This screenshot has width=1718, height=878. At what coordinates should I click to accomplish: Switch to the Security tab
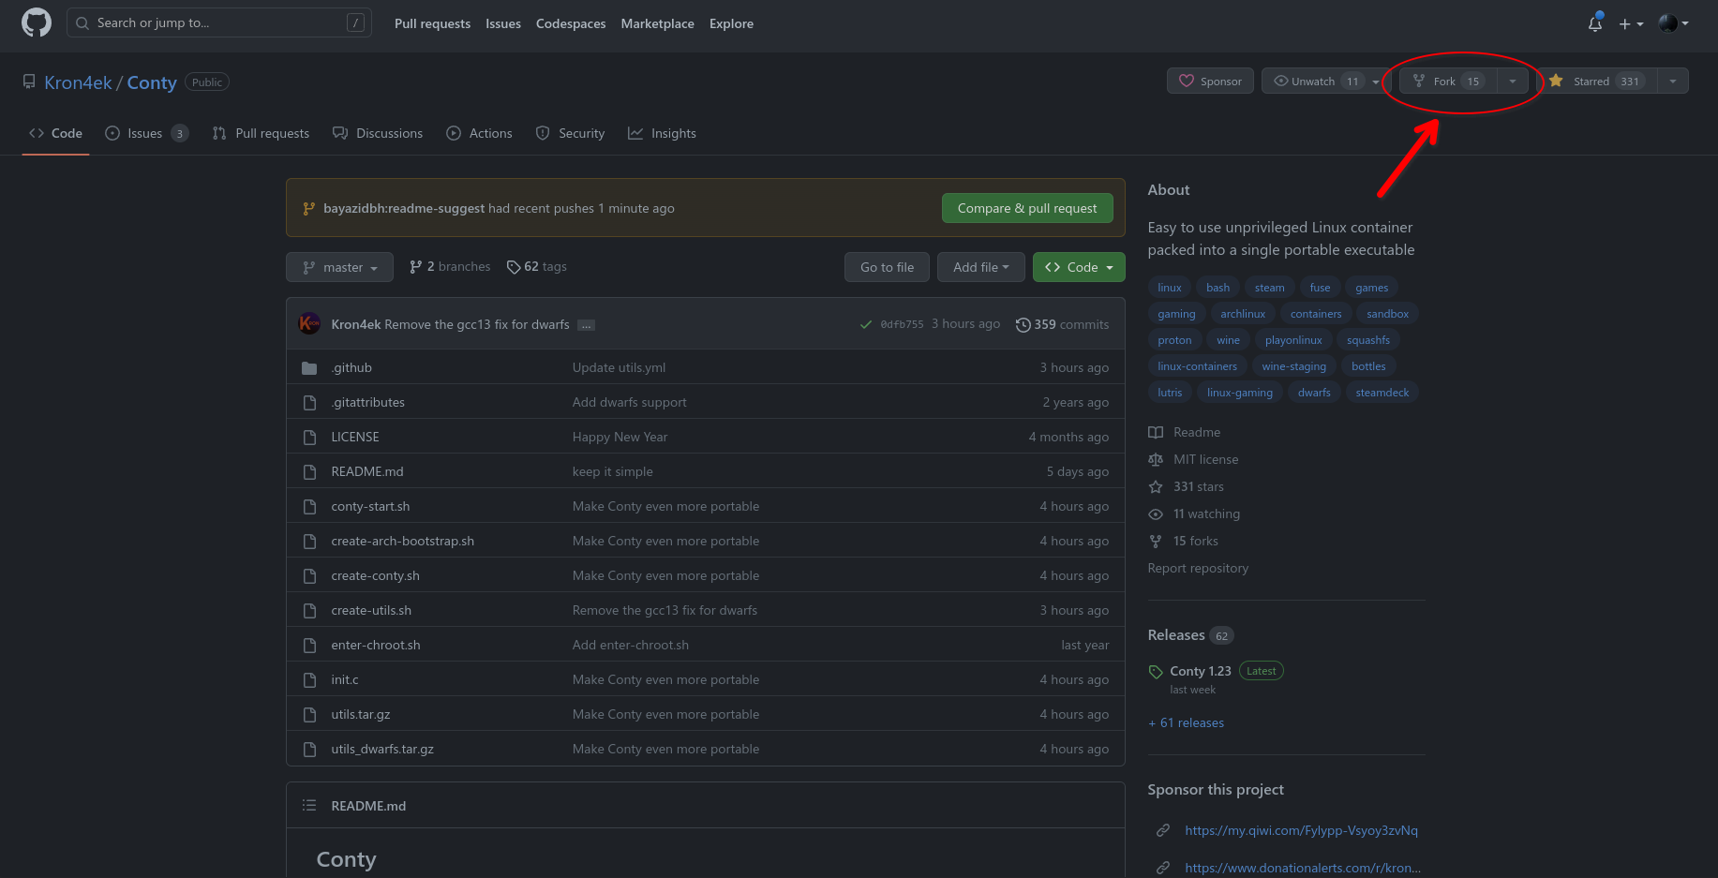click(570, 133)
